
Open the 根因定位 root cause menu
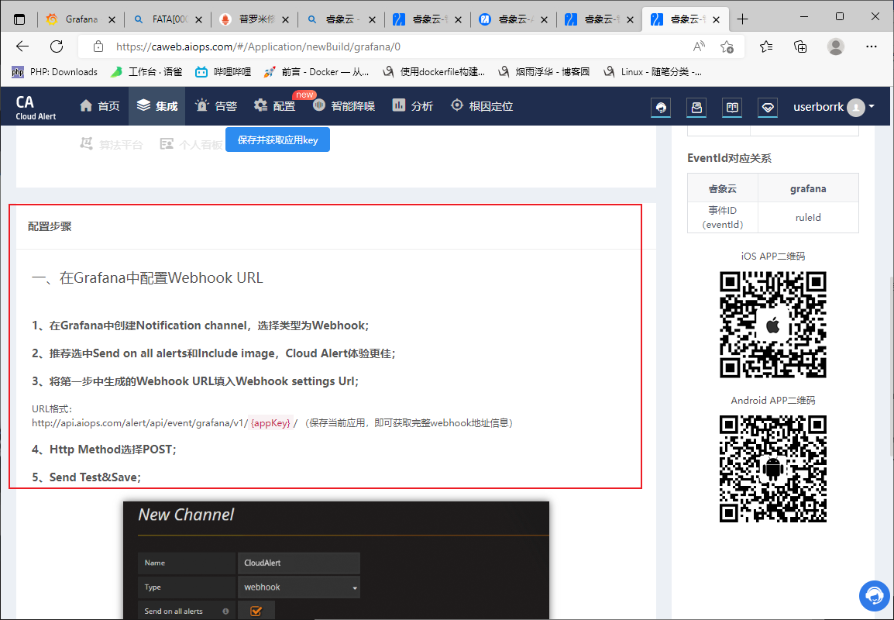click(x=482, y=106)
